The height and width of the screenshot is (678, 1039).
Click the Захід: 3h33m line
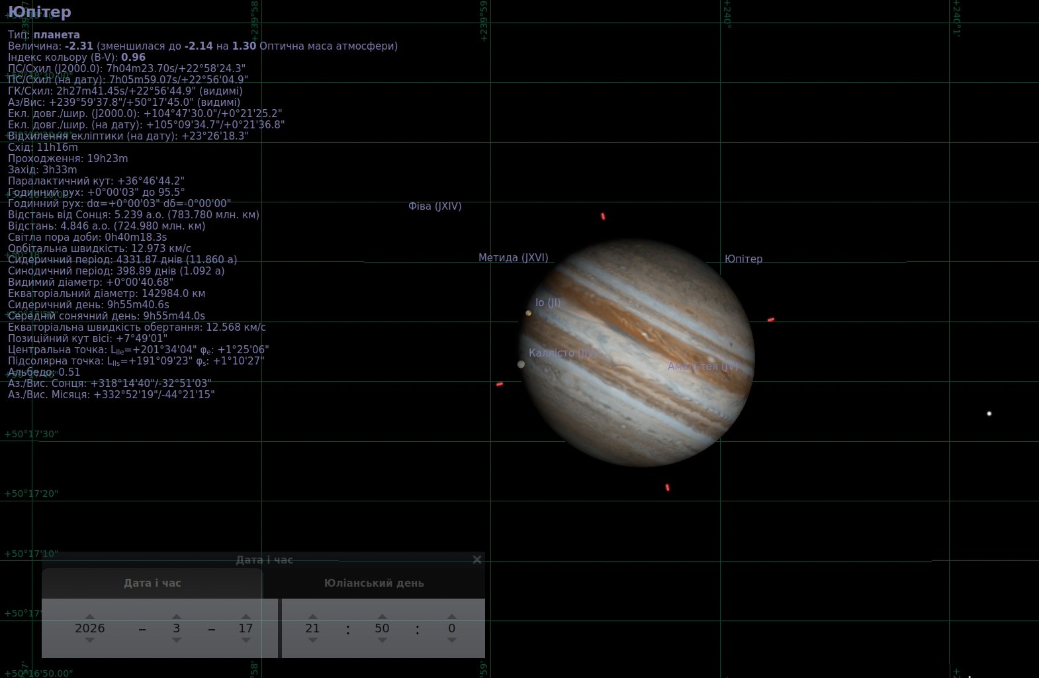coord(42,169)
